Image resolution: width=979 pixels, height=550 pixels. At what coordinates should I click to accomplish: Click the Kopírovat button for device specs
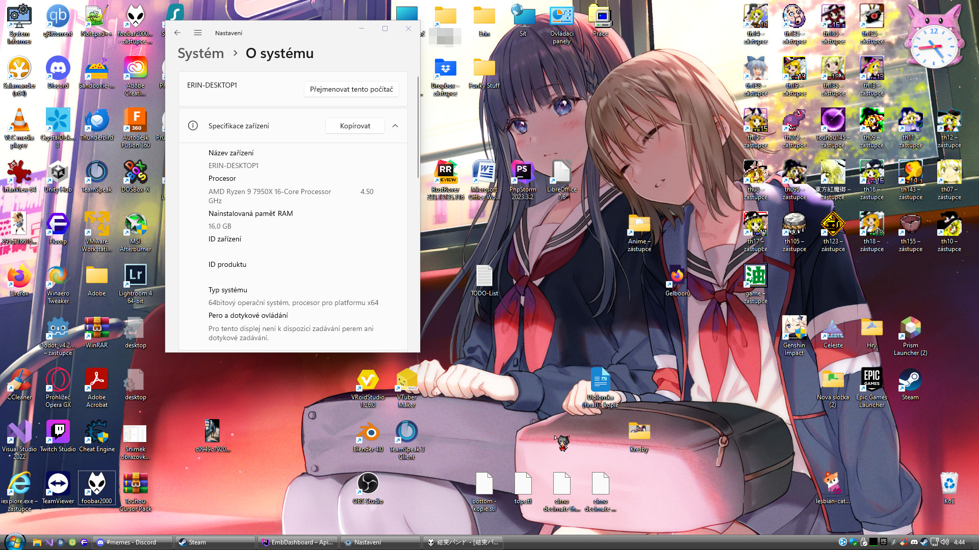[x=355, y=126]
